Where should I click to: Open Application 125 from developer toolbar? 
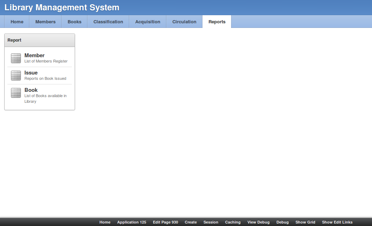[x=132, y=222]
